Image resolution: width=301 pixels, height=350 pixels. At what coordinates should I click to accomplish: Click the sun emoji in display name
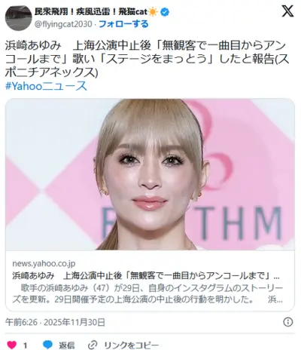[153, 12]
